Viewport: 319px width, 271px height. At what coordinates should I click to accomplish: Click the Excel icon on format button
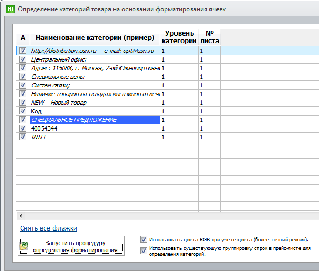pos(24,246)
